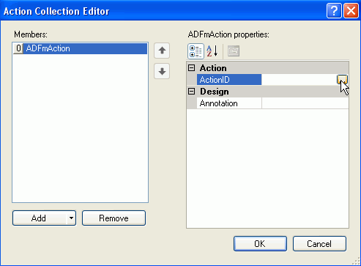Open the title bar Help button
The width and height of the screenshot is (361, 266).
click(334, 11)
